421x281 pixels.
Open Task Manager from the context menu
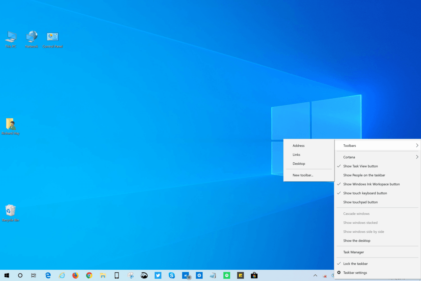click(354, 252)
